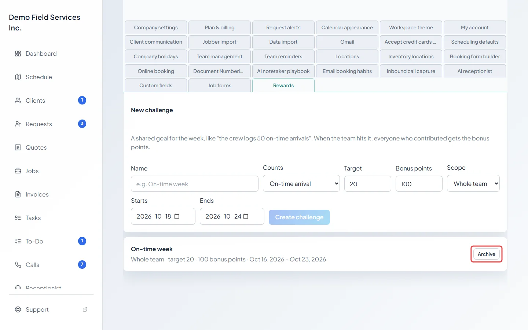
Task: Open Support external link arrow icon
Action: pos(85,309)
